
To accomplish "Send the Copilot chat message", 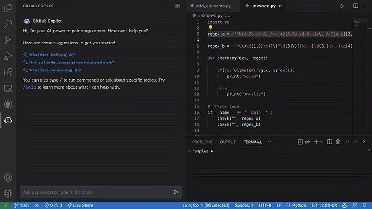I will point(176,192).
